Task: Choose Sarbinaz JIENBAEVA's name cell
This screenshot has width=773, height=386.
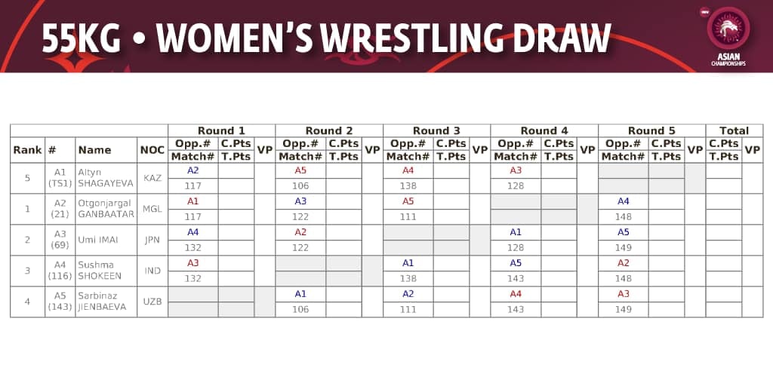Action: click(106, 302)
